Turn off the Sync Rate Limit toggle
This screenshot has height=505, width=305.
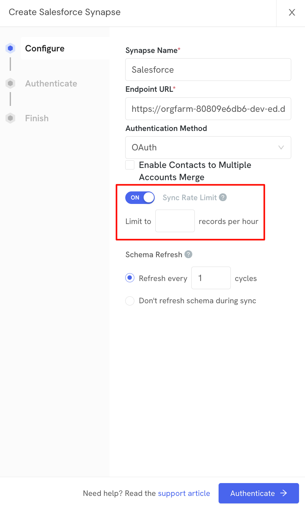click(x=140, y=198)
